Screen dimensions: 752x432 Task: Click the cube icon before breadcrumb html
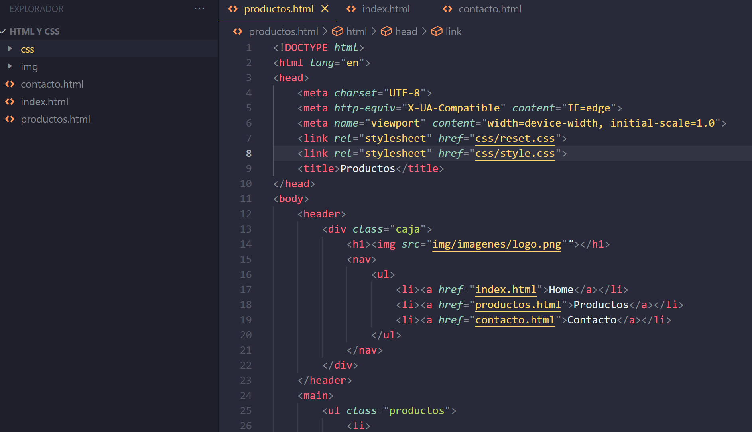338,31
